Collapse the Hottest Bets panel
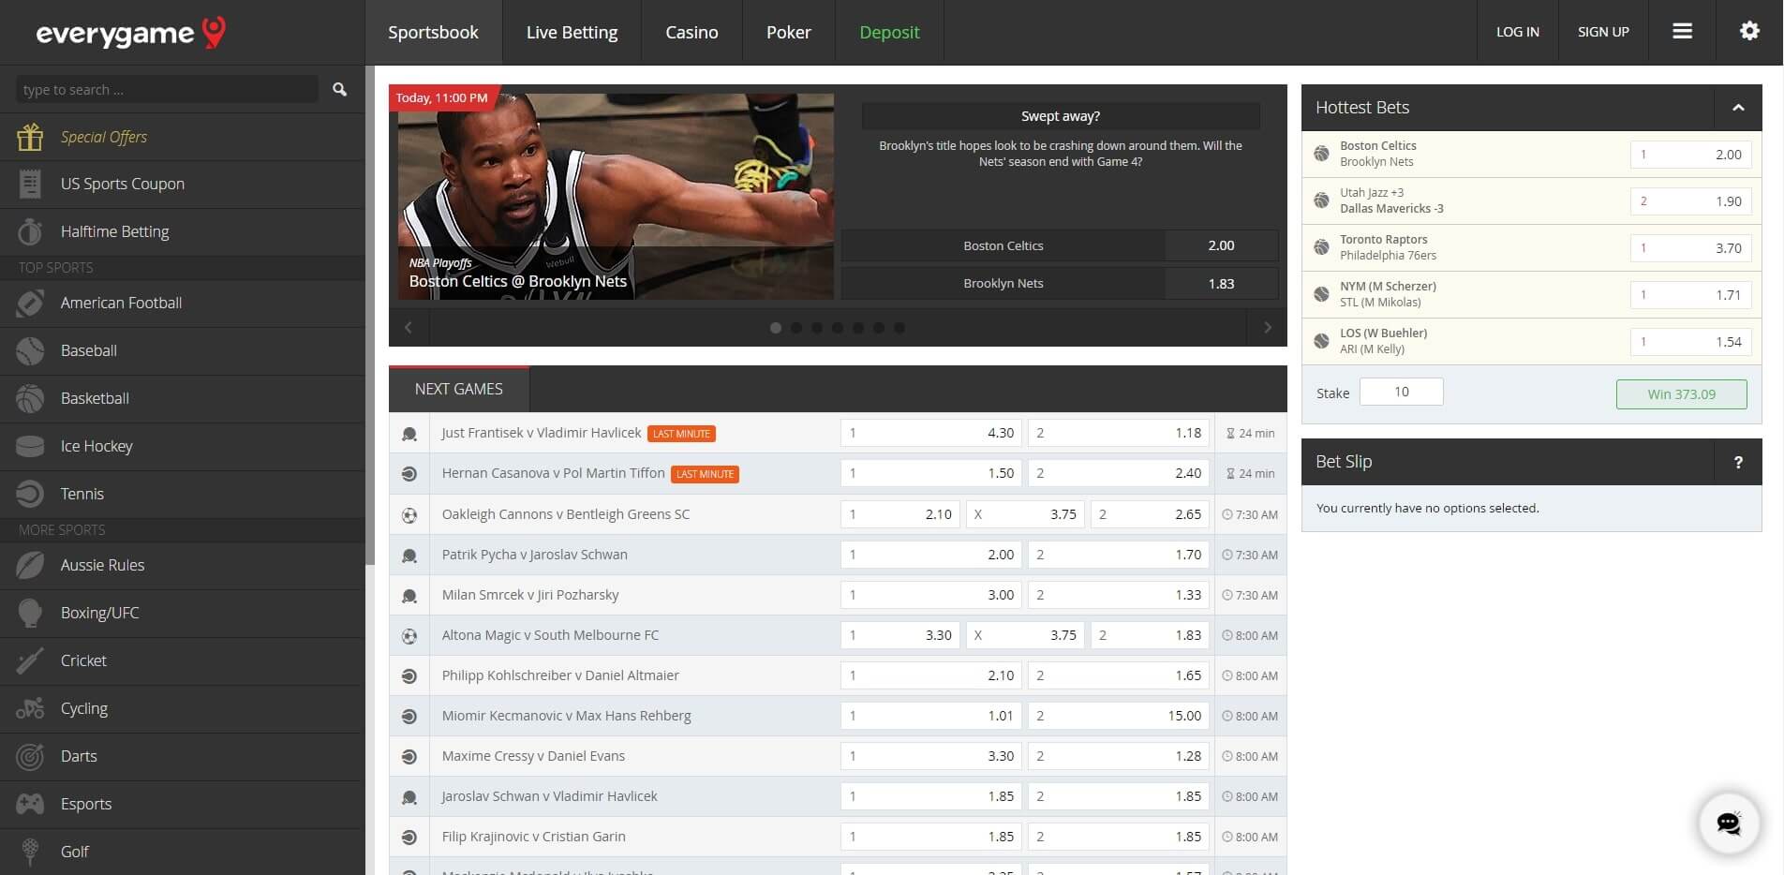 click(x=1738, y=108)
